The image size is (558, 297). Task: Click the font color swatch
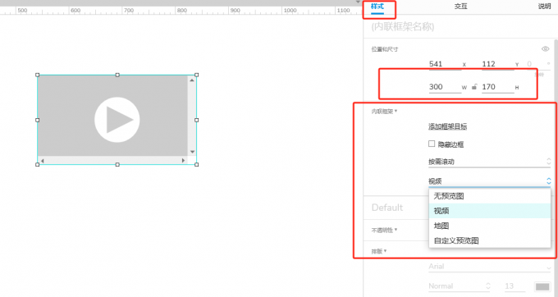[542, 286]
